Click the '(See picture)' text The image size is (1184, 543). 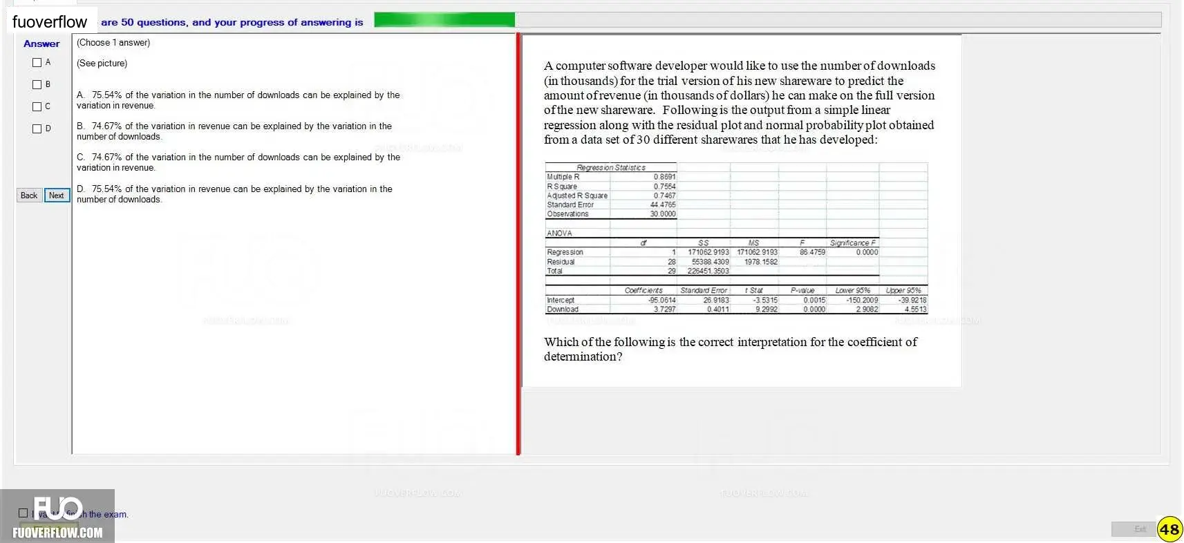point(102,64)
